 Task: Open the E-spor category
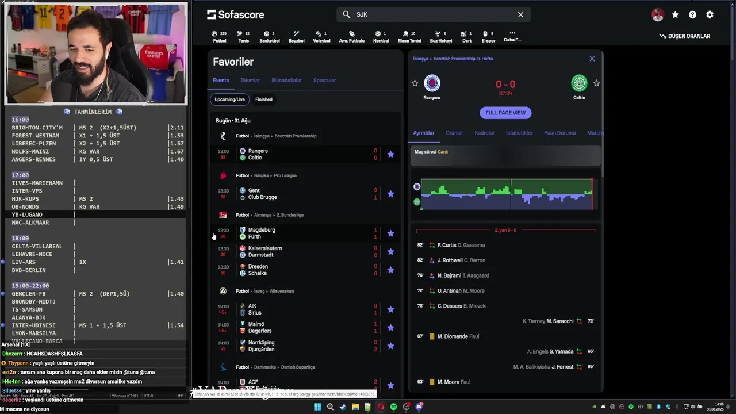click(x=488, y=37)
